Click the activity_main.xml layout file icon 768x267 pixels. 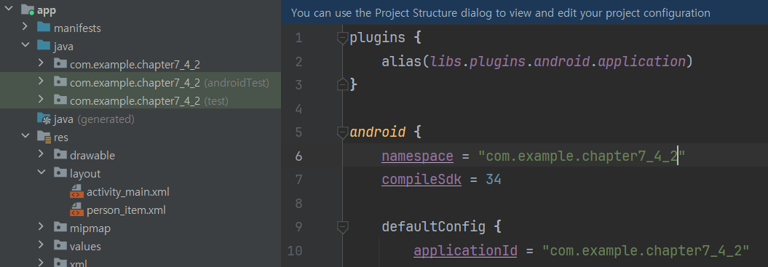(77, 191)
